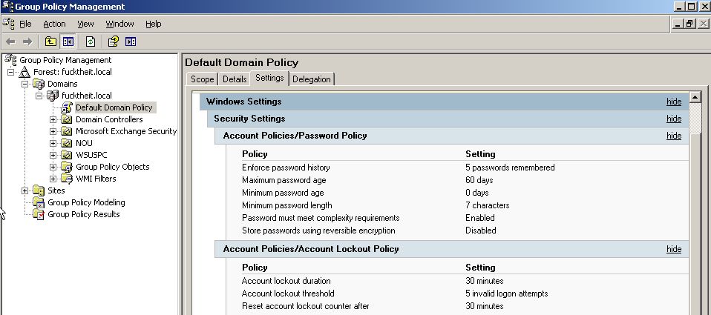Viewport: 711px width, 315px height.
Task: Select Default Domain Policy in tree
Action: click(x=115, y=107)
